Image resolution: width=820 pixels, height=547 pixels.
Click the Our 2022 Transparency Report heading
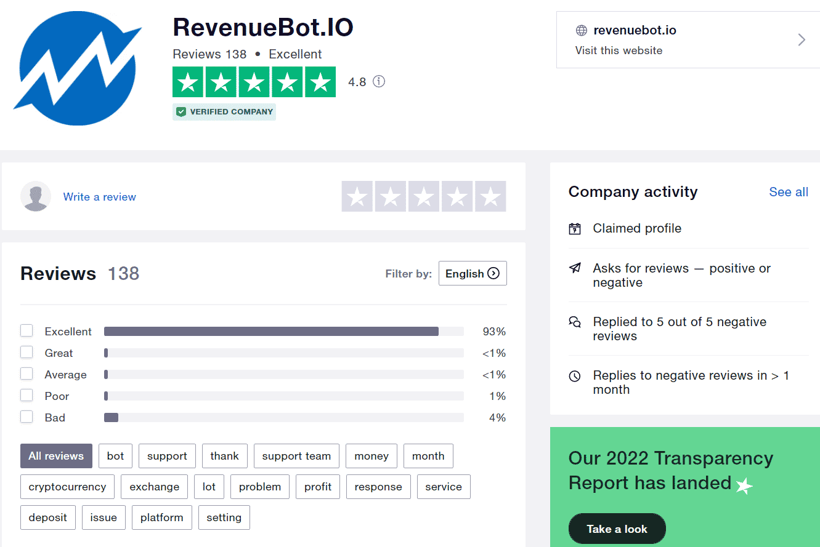coord(671,471)
